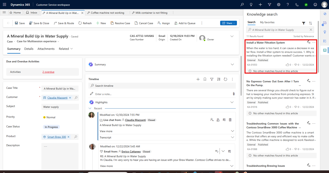The height and width of the screenshot is (173, 329).
Task: Link the Water Filtration article to case
Action: tap(308, 42)
